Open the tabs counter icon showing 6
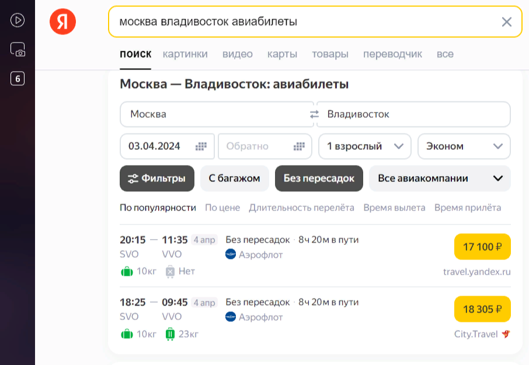This screenshot has height=365, width=529. 18,79
